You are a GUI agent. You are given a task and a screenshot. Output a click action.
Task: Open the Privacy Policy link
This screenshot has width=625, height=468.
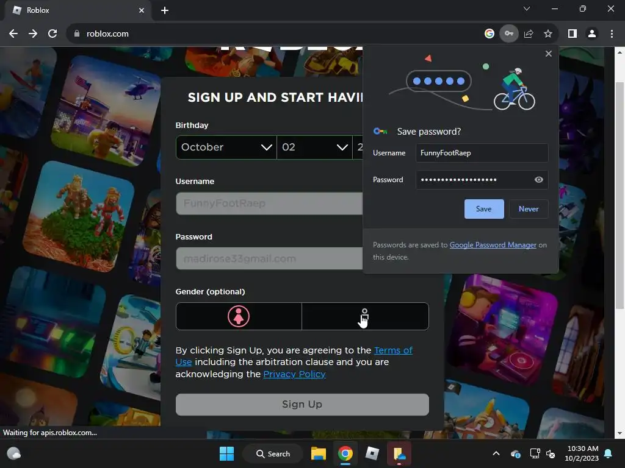point(295,374)
